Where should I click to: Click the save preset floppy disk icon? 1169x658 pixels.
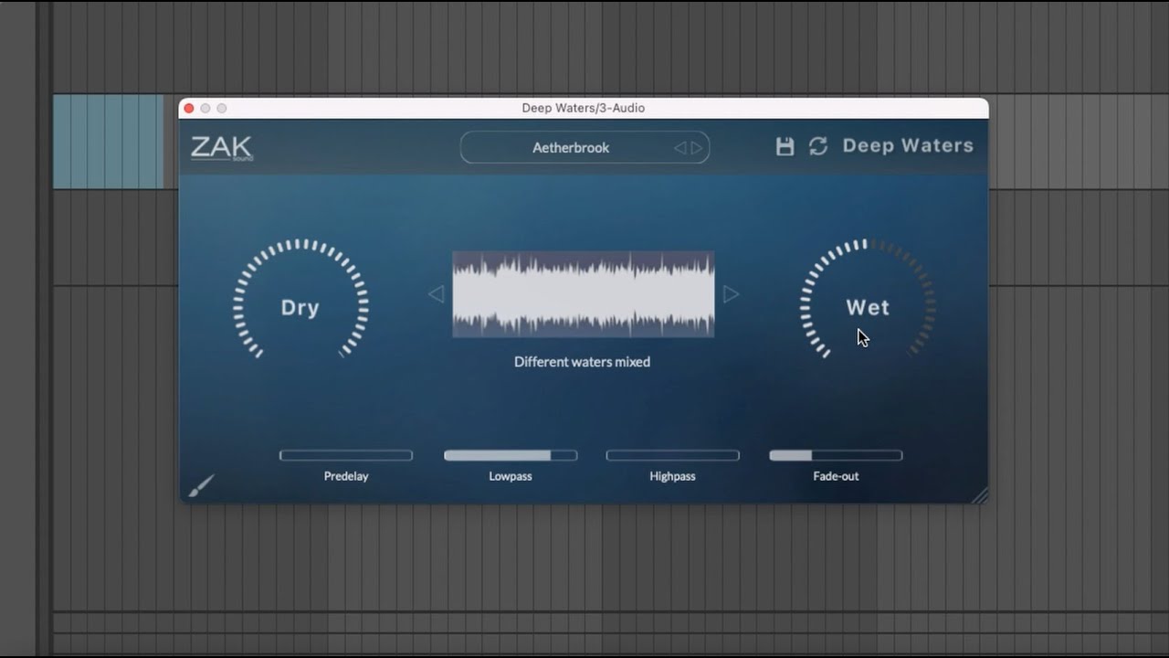(x=785, y=146)
